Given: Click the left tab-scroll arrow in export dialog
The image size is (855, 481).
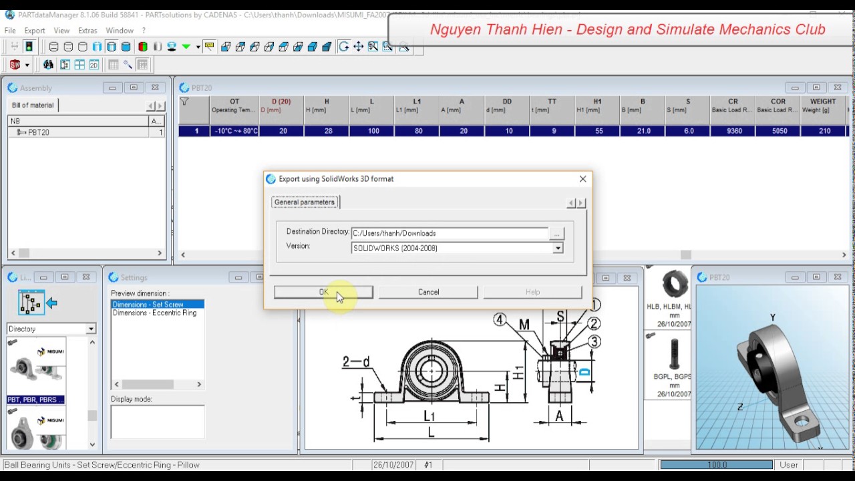Looking at the screenshot, I should pos(571,202).
